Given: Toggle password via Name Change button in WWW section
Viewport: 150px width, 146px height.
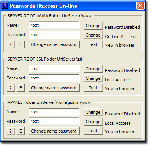Looking at the screenshot, I should [x=93, y=26].
